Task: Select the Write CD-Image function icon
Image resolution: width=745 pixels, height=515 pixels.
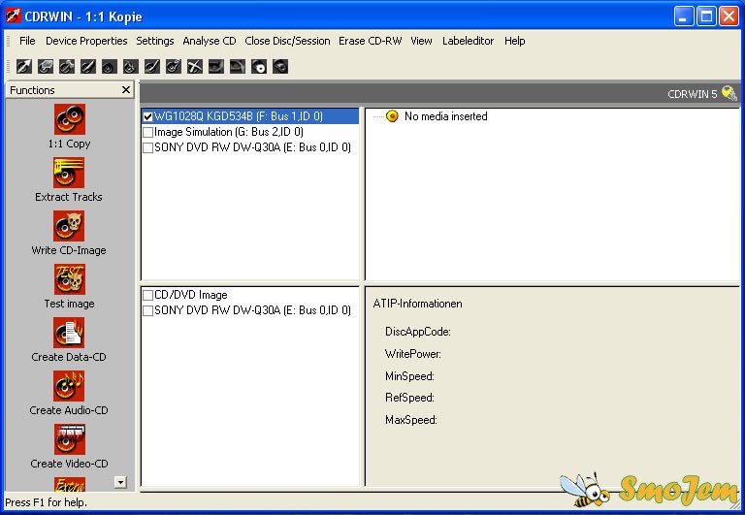Action: coord(70,226)
